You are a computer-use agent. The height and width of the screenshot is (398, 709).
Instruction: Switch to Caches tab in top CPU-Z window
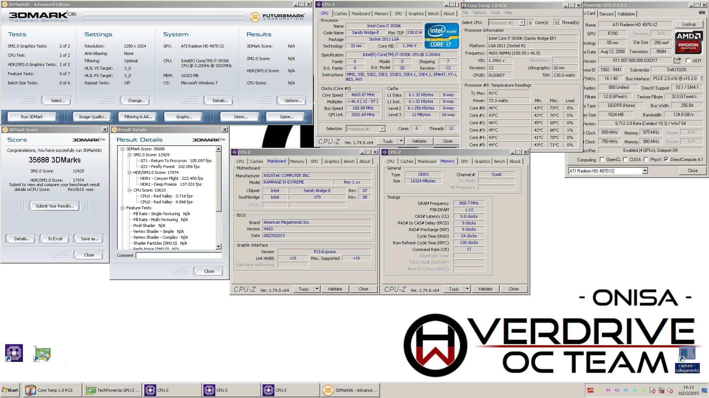[340, 14]
